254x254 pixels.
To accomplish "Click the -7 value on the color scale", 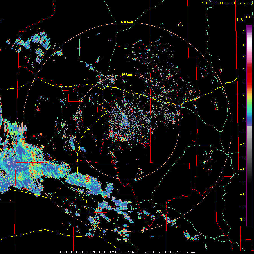I will (242, 207).
